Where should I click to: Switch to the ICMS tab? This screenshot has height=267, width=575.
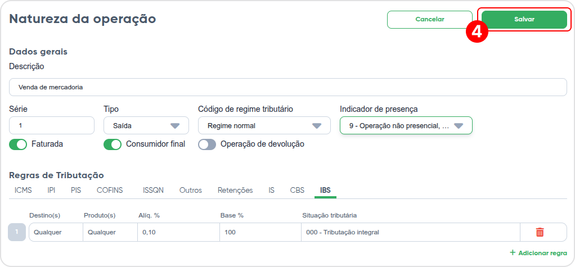[23, 191]
